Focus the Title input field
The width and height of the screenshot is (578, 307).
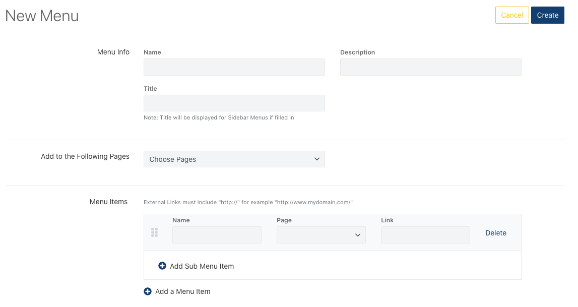tap(234, 103)
